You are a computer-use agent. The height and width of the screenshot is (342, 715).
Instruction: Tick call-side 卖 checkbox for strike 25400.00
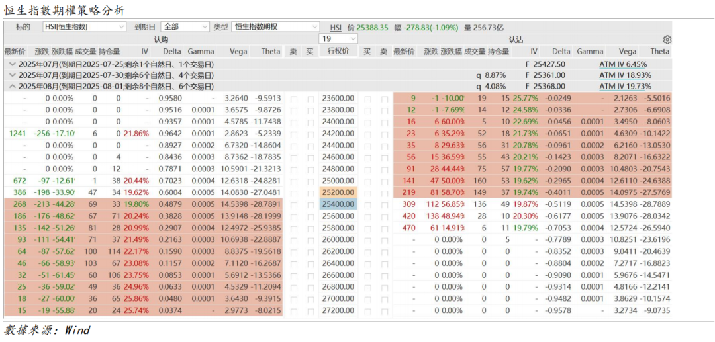coord(294,204)
